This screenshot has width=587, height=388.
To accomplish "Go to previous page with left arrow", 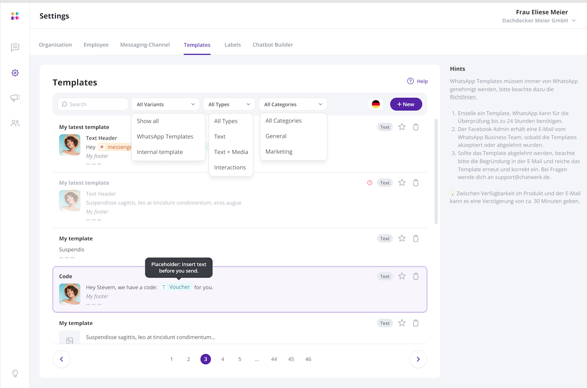I will point(61,359).
